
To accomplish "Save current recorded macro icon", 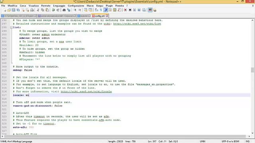I will click(144, 10).
